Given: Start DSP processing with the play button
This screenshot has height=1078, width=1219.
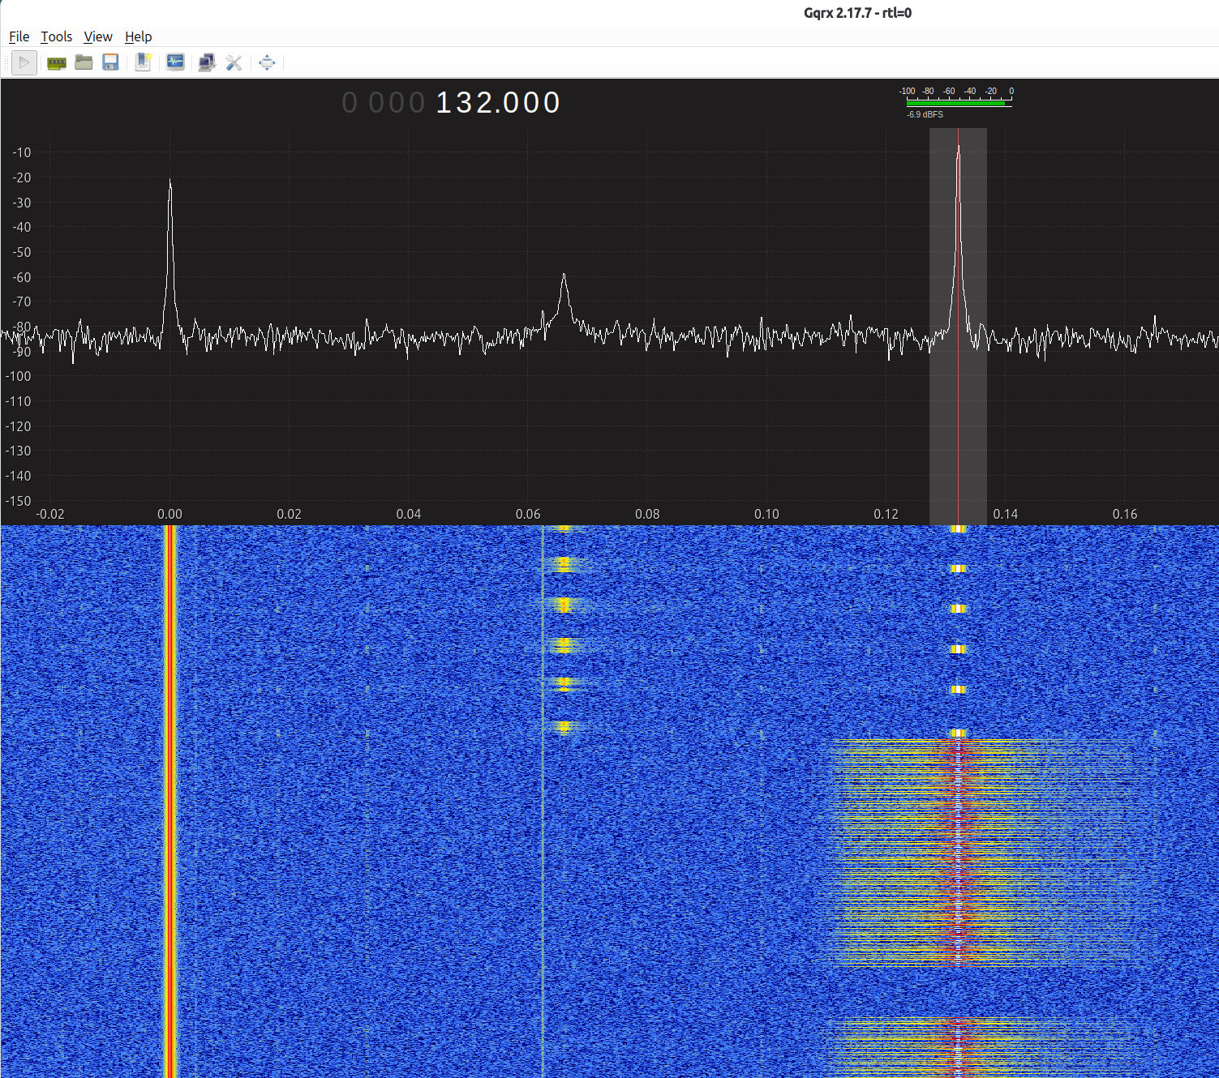Looking at the screenshot, I should pos(24,62).
